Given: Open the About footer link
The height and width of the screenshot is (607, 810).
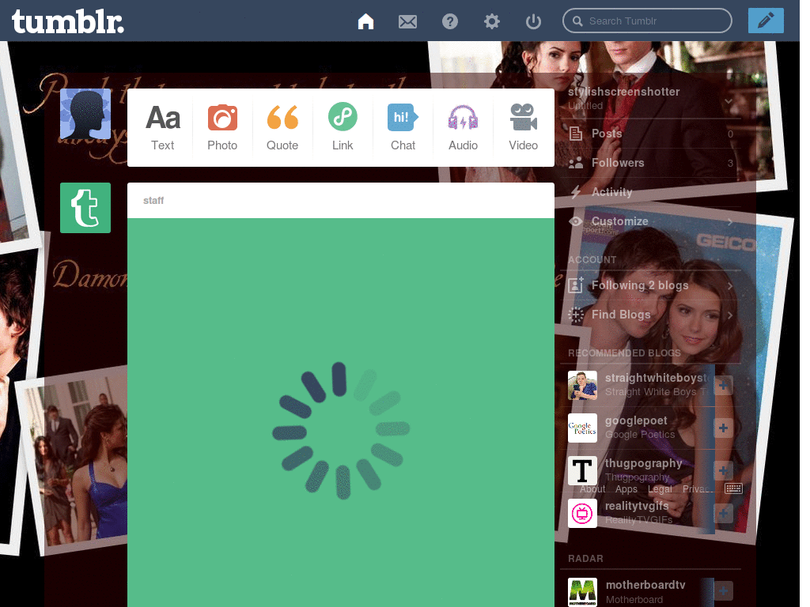Looking at the screenshot, I should tap(592, 489).
